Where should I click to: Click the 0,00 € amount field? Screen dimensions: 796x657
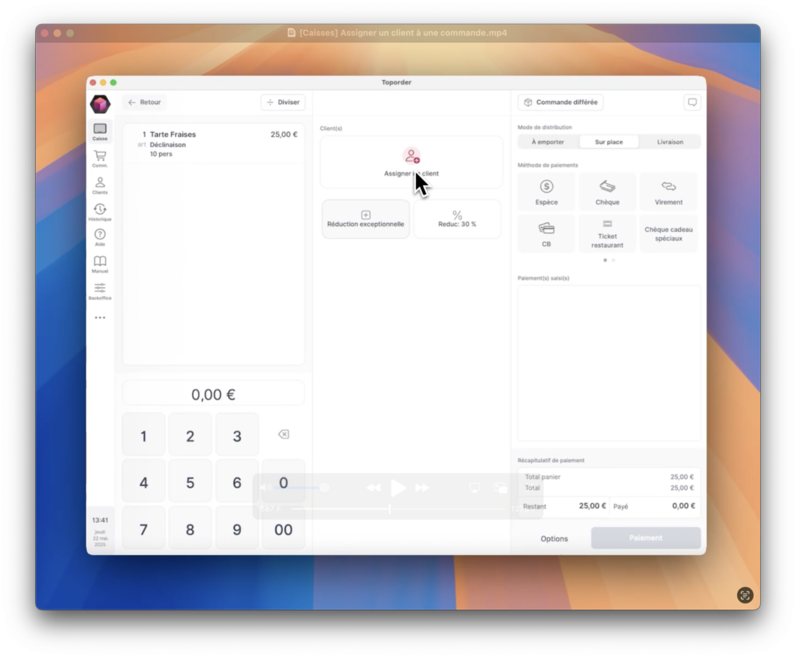(x=213, y=394)
